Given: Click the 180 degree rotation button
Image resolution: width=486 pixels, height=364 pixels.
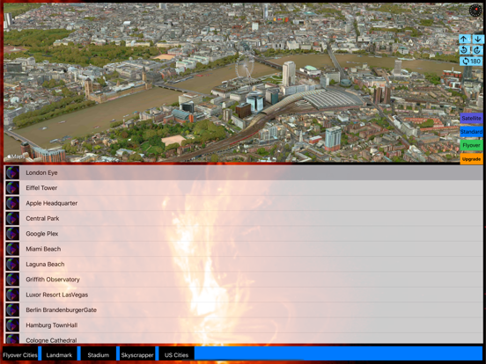Looking at the screenshot, I should (471, 62).
